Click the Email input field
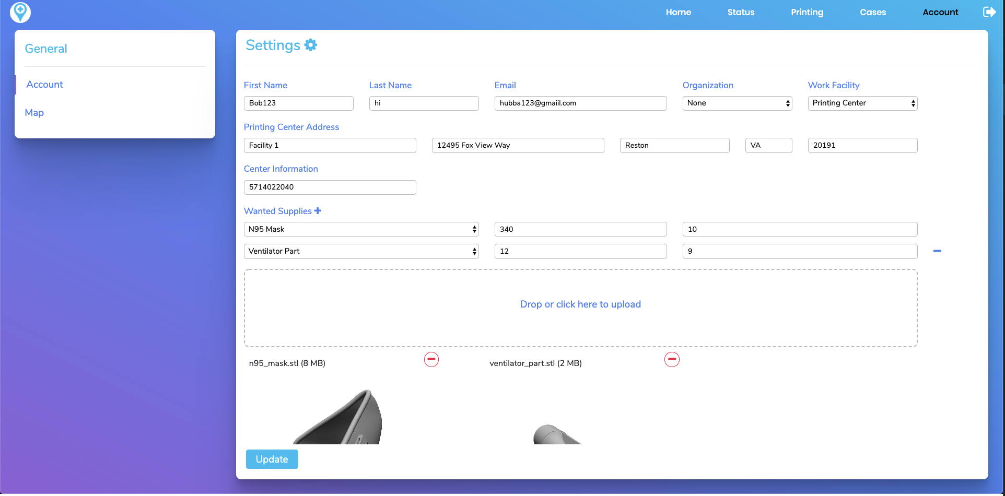The height and width of the screenshot is (496, 1005). pyautogui.click(x=580, y=103)
